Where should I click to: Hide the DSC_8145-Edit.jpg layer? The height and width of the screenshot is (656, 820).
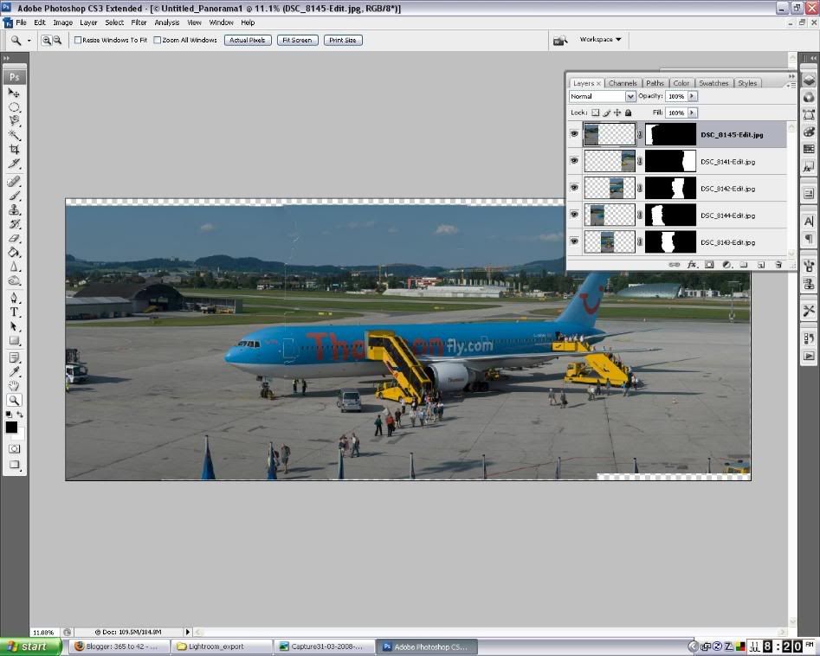(x=574, y=134)
